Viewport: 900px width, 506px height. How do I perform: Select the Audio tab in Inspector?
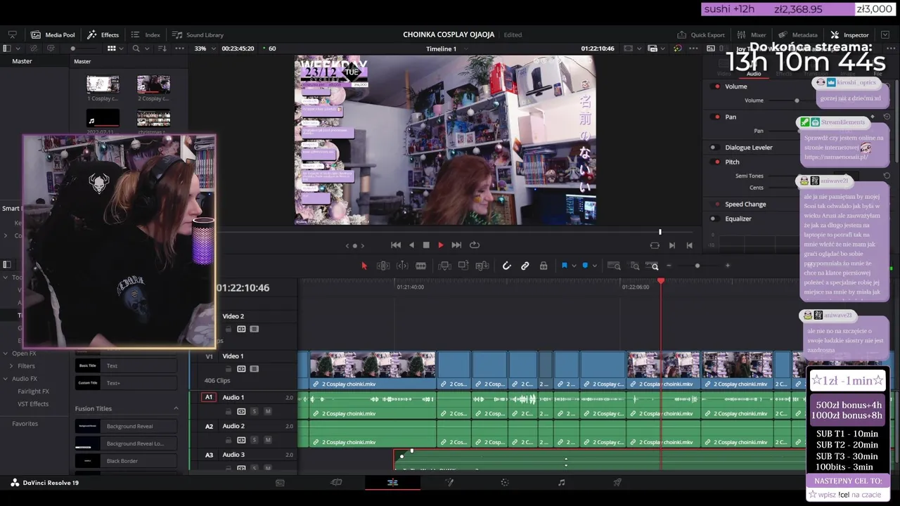(x=754, y=73)
